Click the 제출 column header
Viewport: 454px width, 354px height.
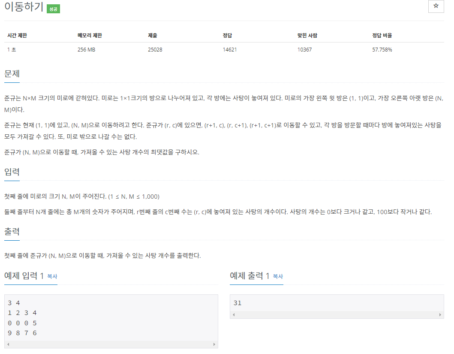coord(153,35)
